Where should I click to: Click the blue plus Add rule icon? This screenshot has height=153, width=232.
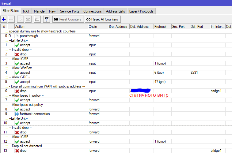coord(4,19)
